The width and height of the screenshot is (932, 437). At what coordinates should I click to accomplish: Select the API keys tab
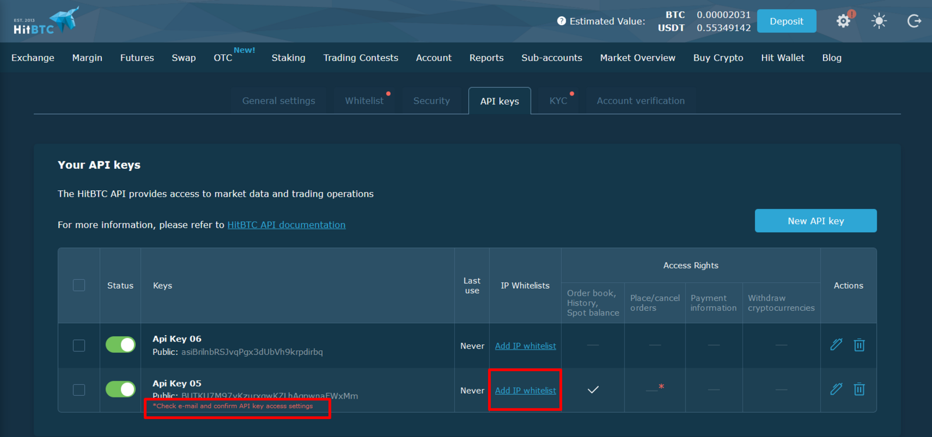500,101
